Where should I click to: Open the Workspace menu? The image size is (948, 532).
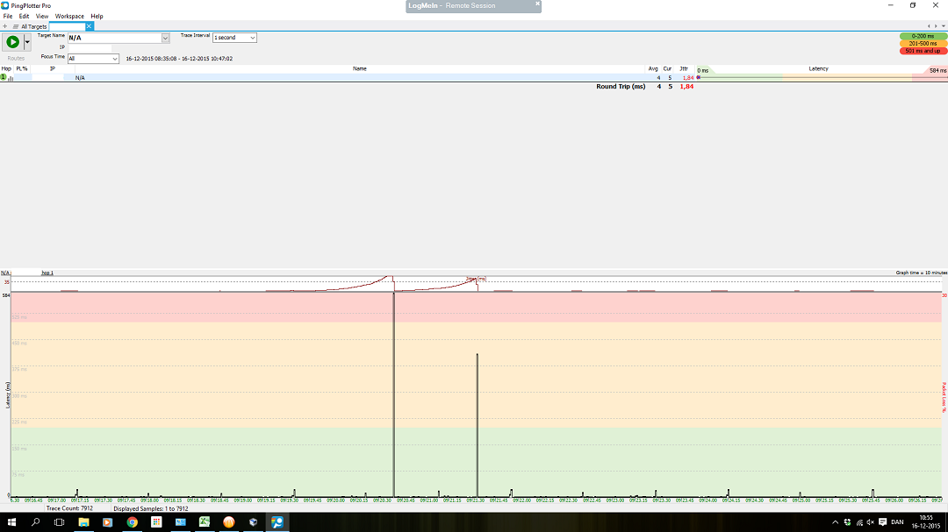[69, 16]
